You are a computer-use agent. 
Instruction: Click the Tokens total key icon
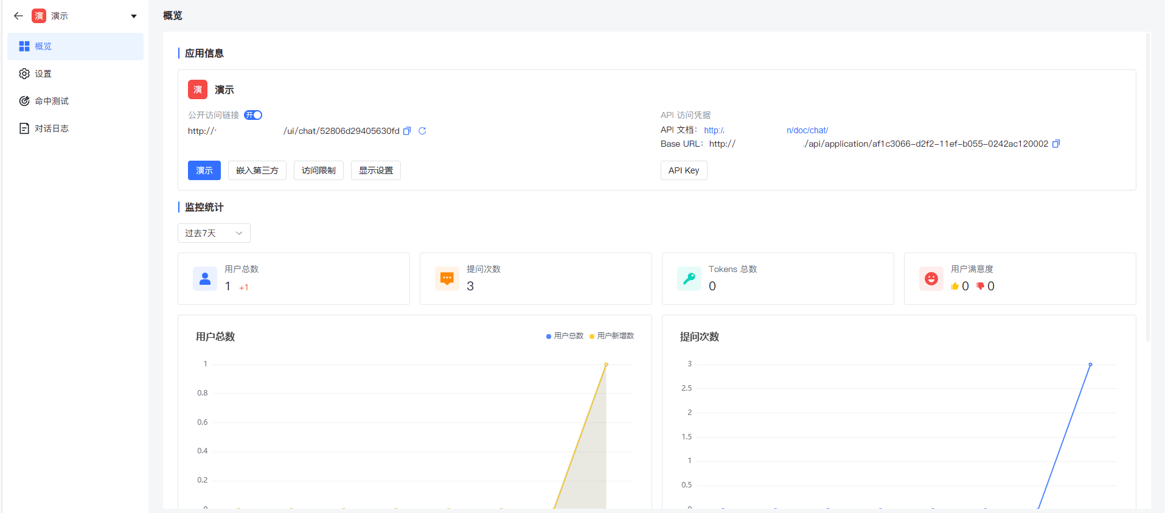[689, 279]
